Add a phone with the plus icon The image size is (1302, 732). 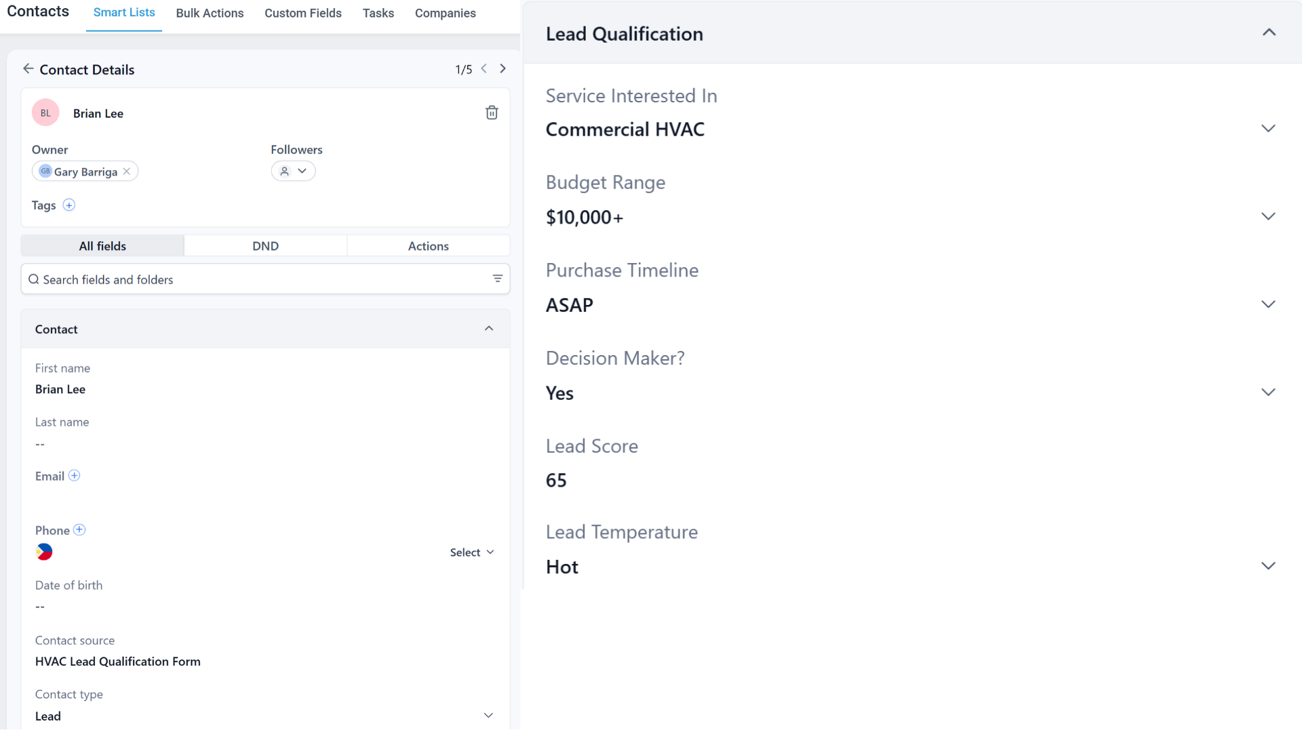point(79,530)
